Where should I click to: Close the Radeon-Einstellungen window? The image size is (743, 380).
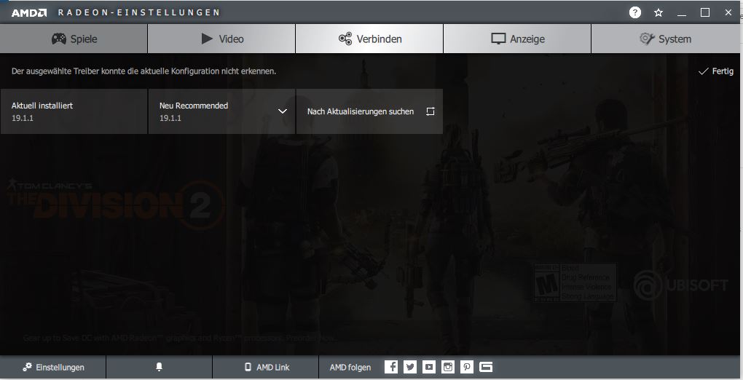tap(728, 13)
